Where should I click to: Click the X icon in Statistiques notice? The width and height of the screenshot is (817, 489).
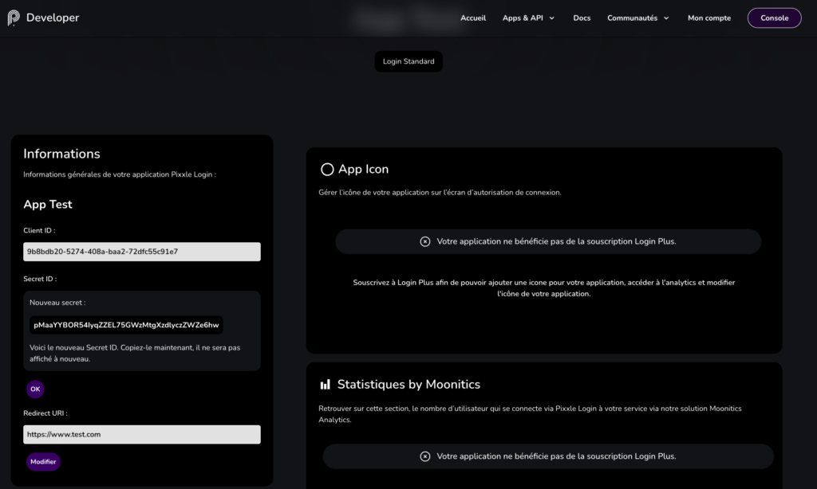[x=425, y=456]
